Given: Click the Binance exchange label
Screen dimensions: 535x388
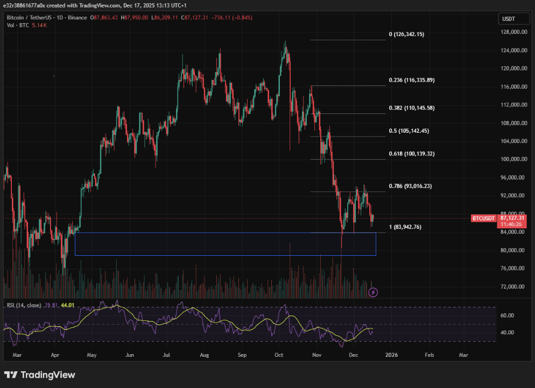Looking at the screenshot, I should coord(77,17).
